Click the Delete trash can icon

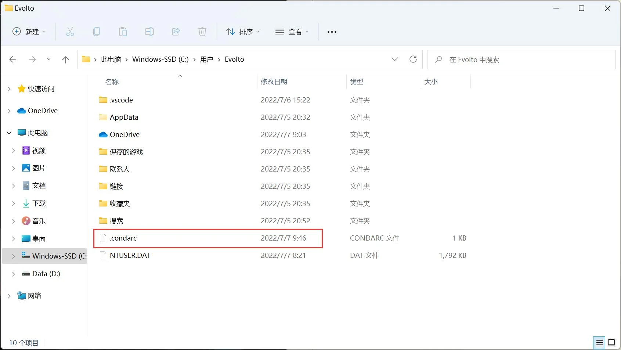[202, 32]
